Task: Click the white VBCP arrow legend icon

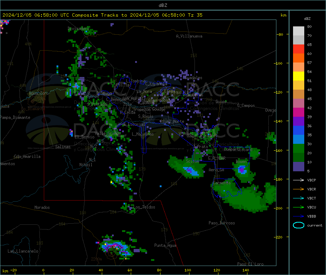Action: tap(298, 180)
